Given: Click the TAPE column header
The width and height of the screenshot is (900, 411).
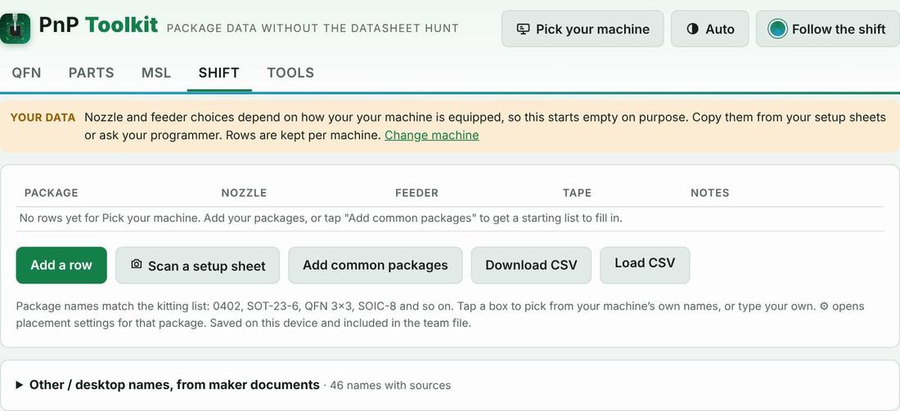Looking at the screenshot, I should tap(577, 193).
